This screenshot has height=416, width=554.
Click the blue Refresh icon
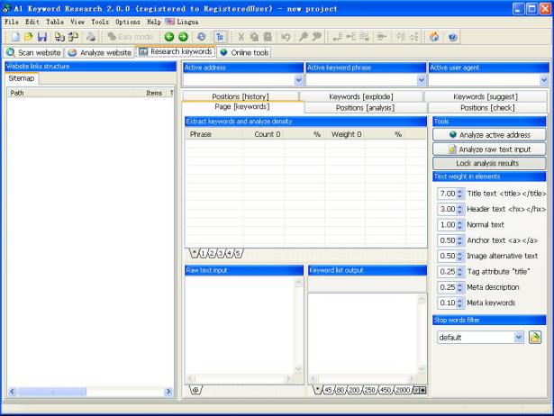pyautogui.click(x=202, y=37)
